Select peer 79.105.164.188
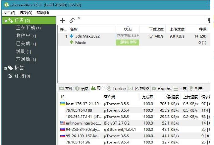Screen dimensions: 214x145 [x=79, y=110]
